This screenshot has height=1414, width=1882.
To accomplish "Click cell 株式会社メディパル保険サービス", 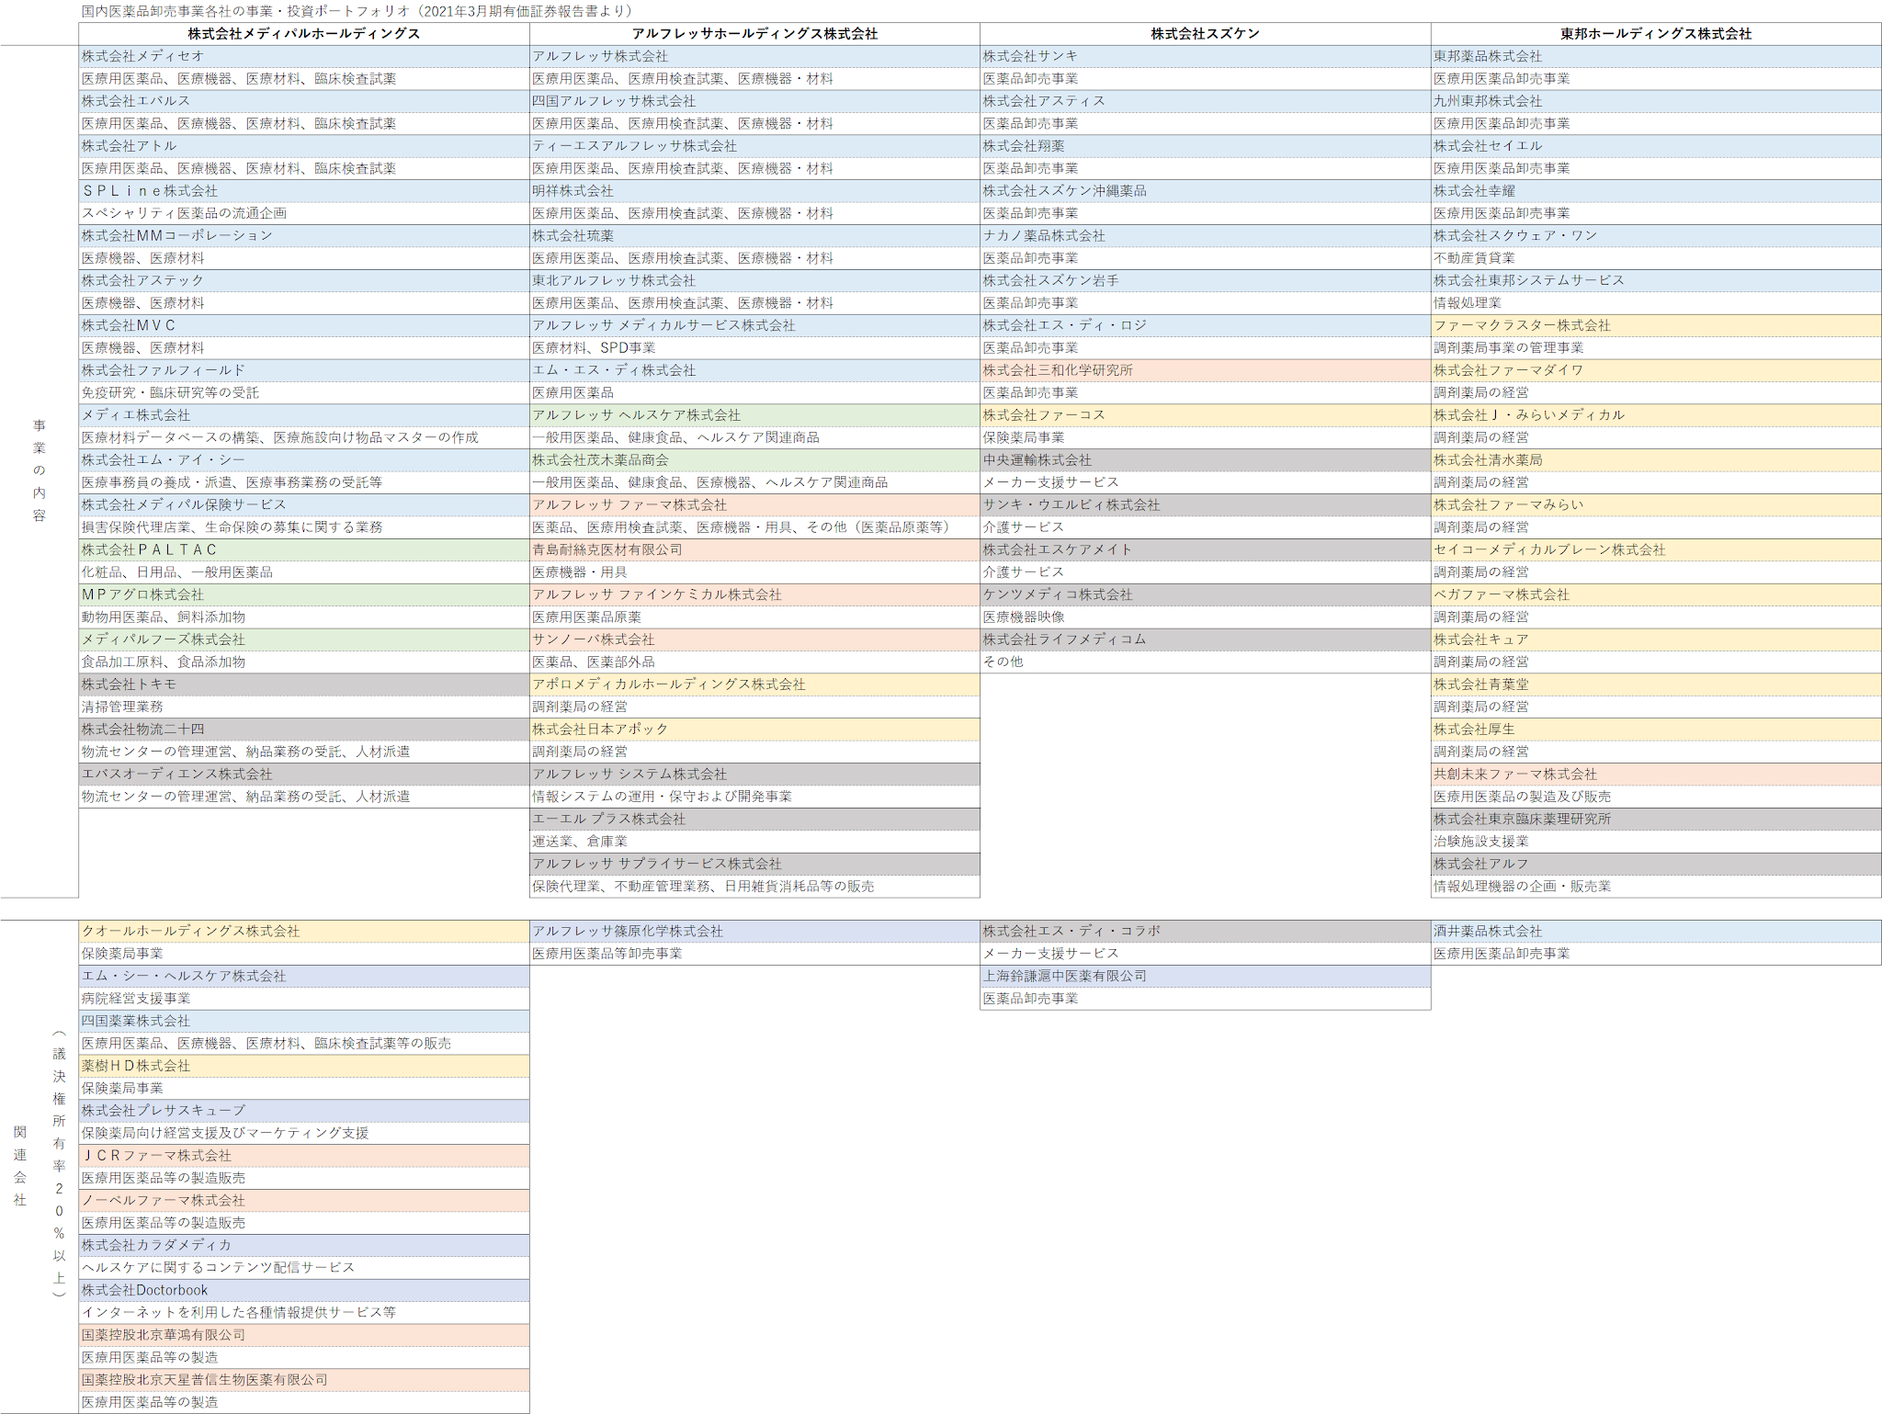I will coord(304,505).
